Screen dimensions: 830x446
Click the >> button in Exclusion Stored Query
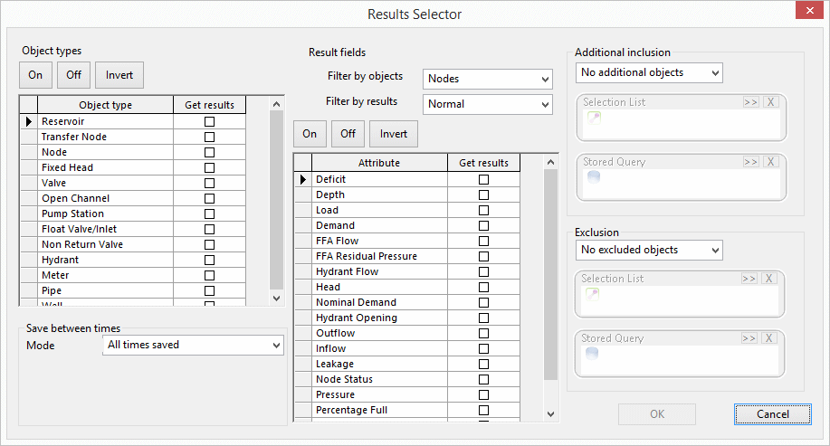(750, 338)
